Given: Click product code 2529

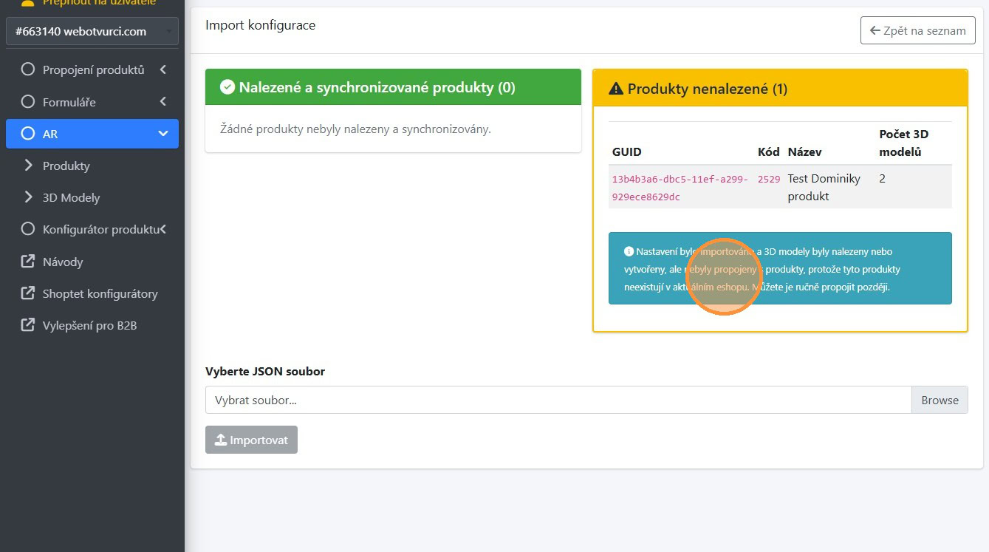Looking at the screenshot, I should click(769, 179).
